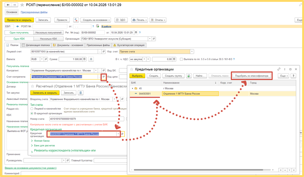Open the RUB currency record icon

pos(46,59)
